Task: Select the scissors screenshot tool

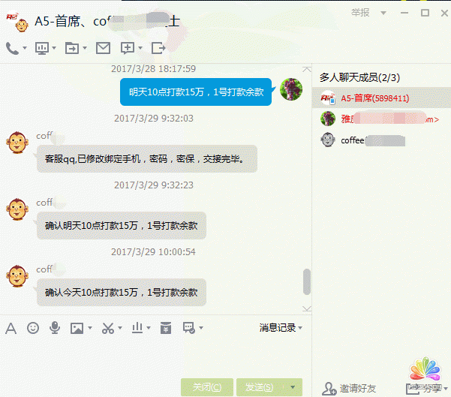Action: [x=108, y=328]
